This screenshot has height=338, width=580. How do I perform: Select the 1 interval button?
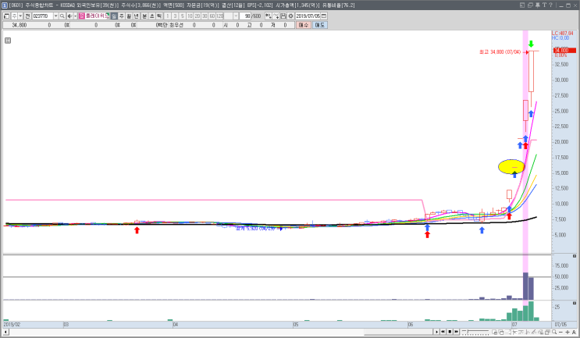[168, 16]
